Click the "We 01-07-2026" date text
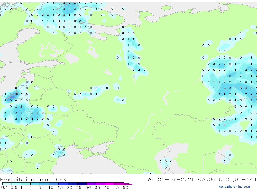Viewport: 257px width, 189px height. point(171,179)
